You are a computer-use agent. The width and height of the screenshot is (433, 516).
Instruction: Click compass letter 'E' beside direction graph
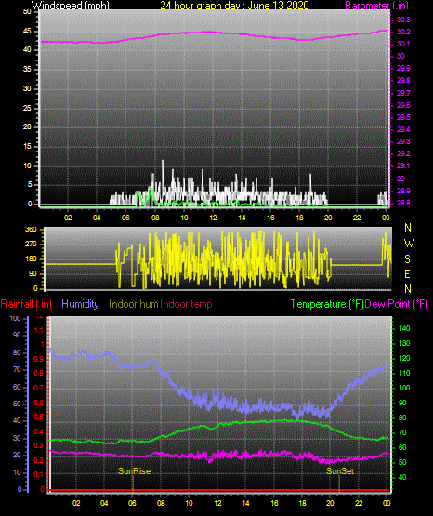point(407,273)
